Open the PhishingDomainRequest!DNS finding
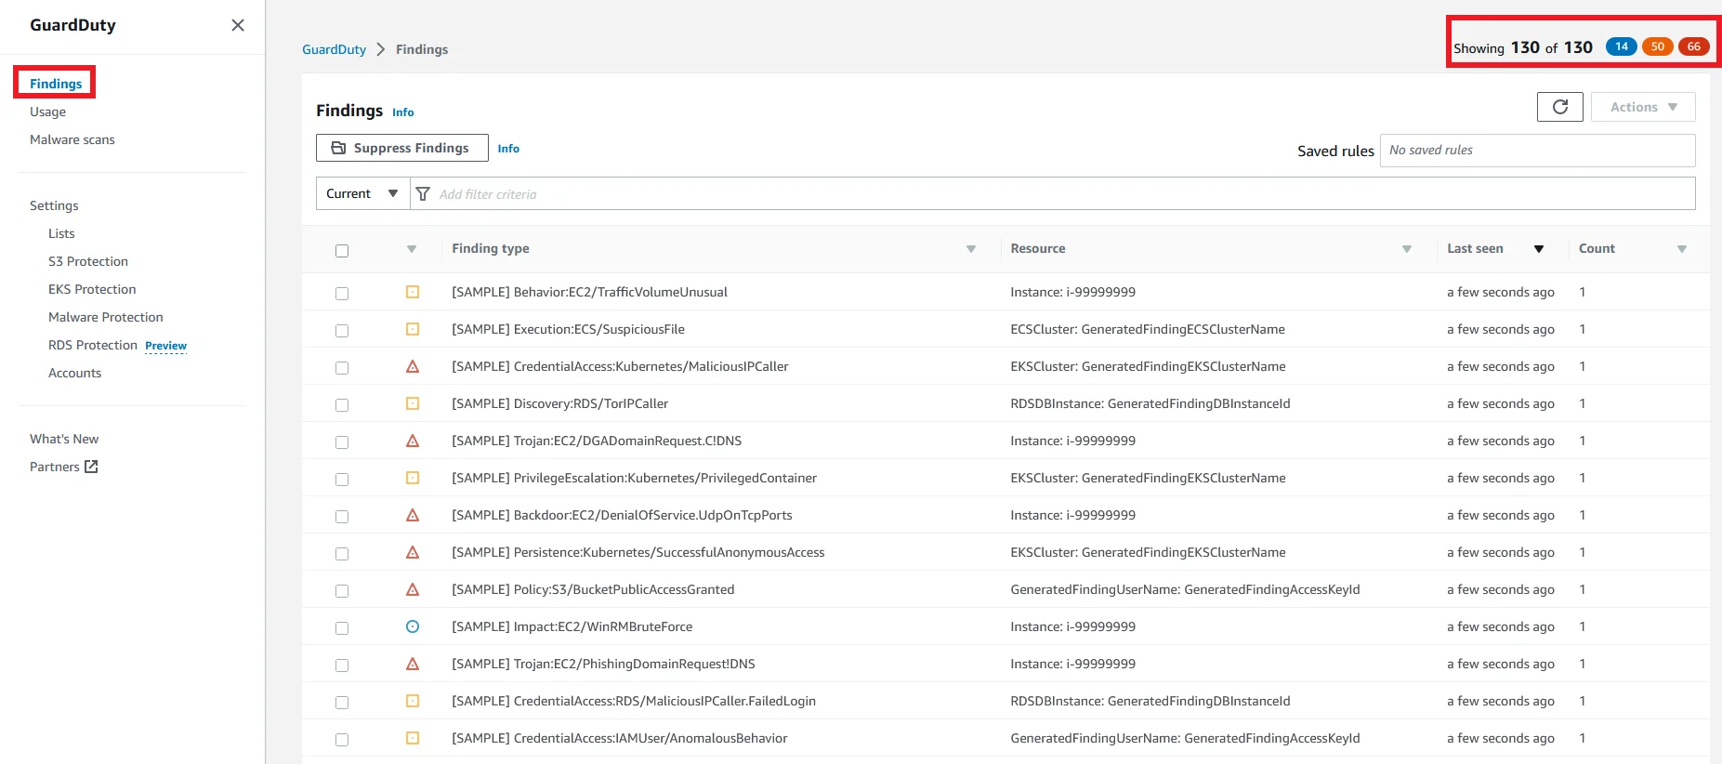The image size is (1722, 764). coord(603,664)
